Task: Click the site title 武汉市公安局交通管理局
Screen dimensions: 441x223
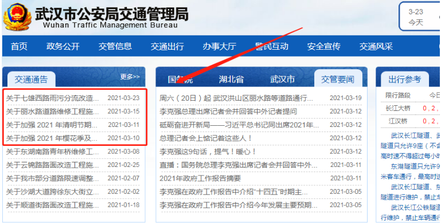Action: tap(112, 14)
